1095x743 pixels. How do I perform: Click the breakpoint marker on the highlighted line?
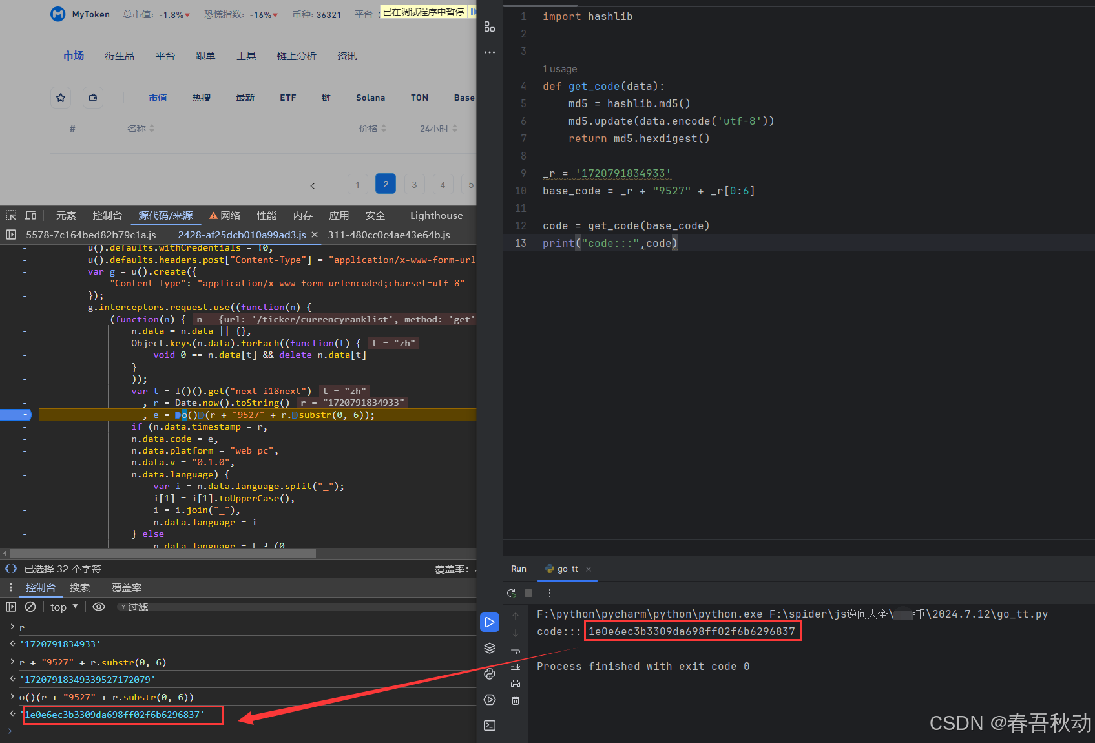pos(16,415)
